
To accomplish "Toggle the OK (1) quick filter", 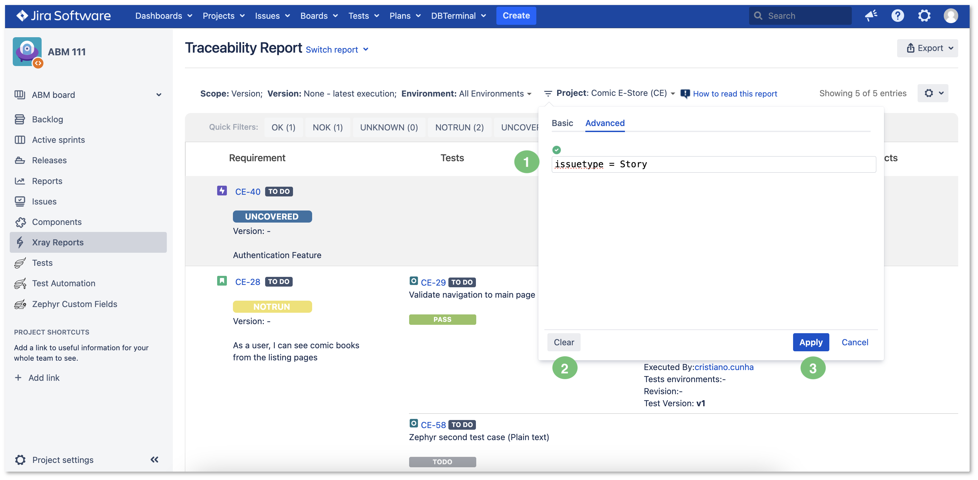I will click(283, 127).
